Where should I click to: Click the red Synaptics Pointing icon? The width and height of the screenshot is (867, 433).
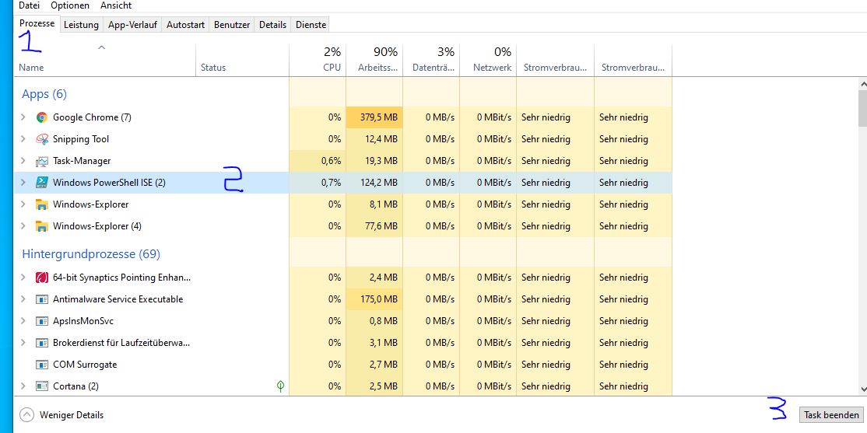(41, 278)
